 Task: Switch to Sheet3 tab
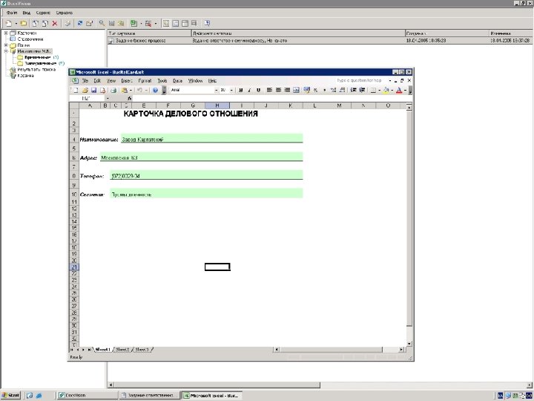point(142,350)
